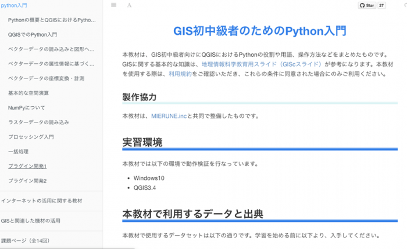Open the プラグイン開発2 chapter

pos(27,181)
